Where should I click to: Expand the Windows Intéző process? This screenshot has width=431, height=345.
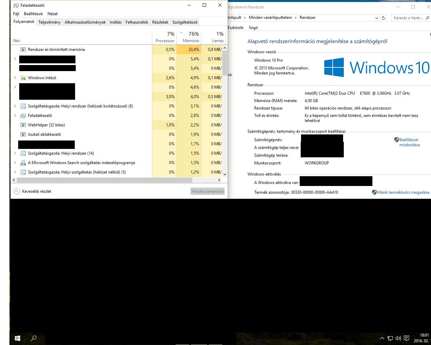15,78
